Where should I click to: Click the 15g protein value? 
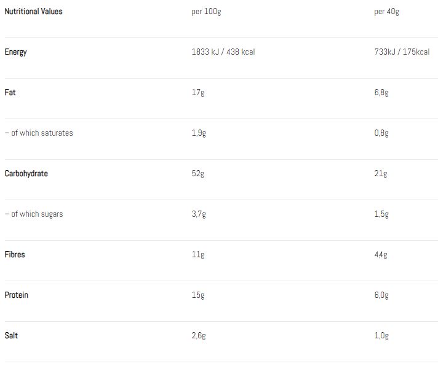[198, 295]
